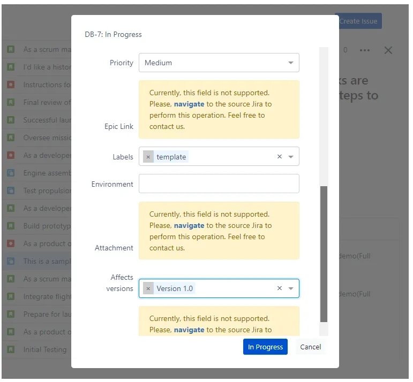Select the 'I'd like a histor' issue row
Screen dimensions: 413x382
(37, 67)
